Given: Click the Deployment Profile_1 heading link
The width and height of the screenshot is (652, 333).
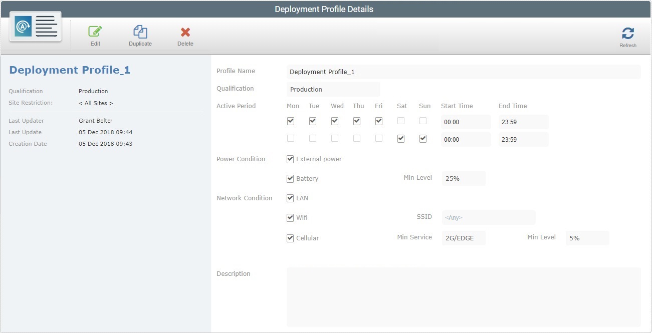Looking at the screenshot, I should pyautogui.click(x=69, y=70).
